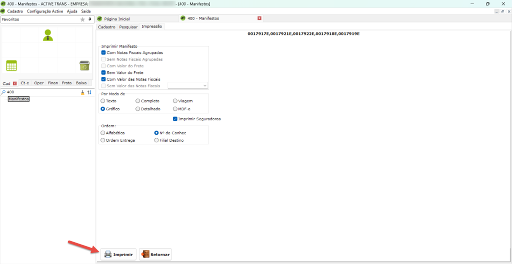This screenshot has width=512, height=264.
Task: Open the Ct-e sidebar tab
Action: coord(24,83)
